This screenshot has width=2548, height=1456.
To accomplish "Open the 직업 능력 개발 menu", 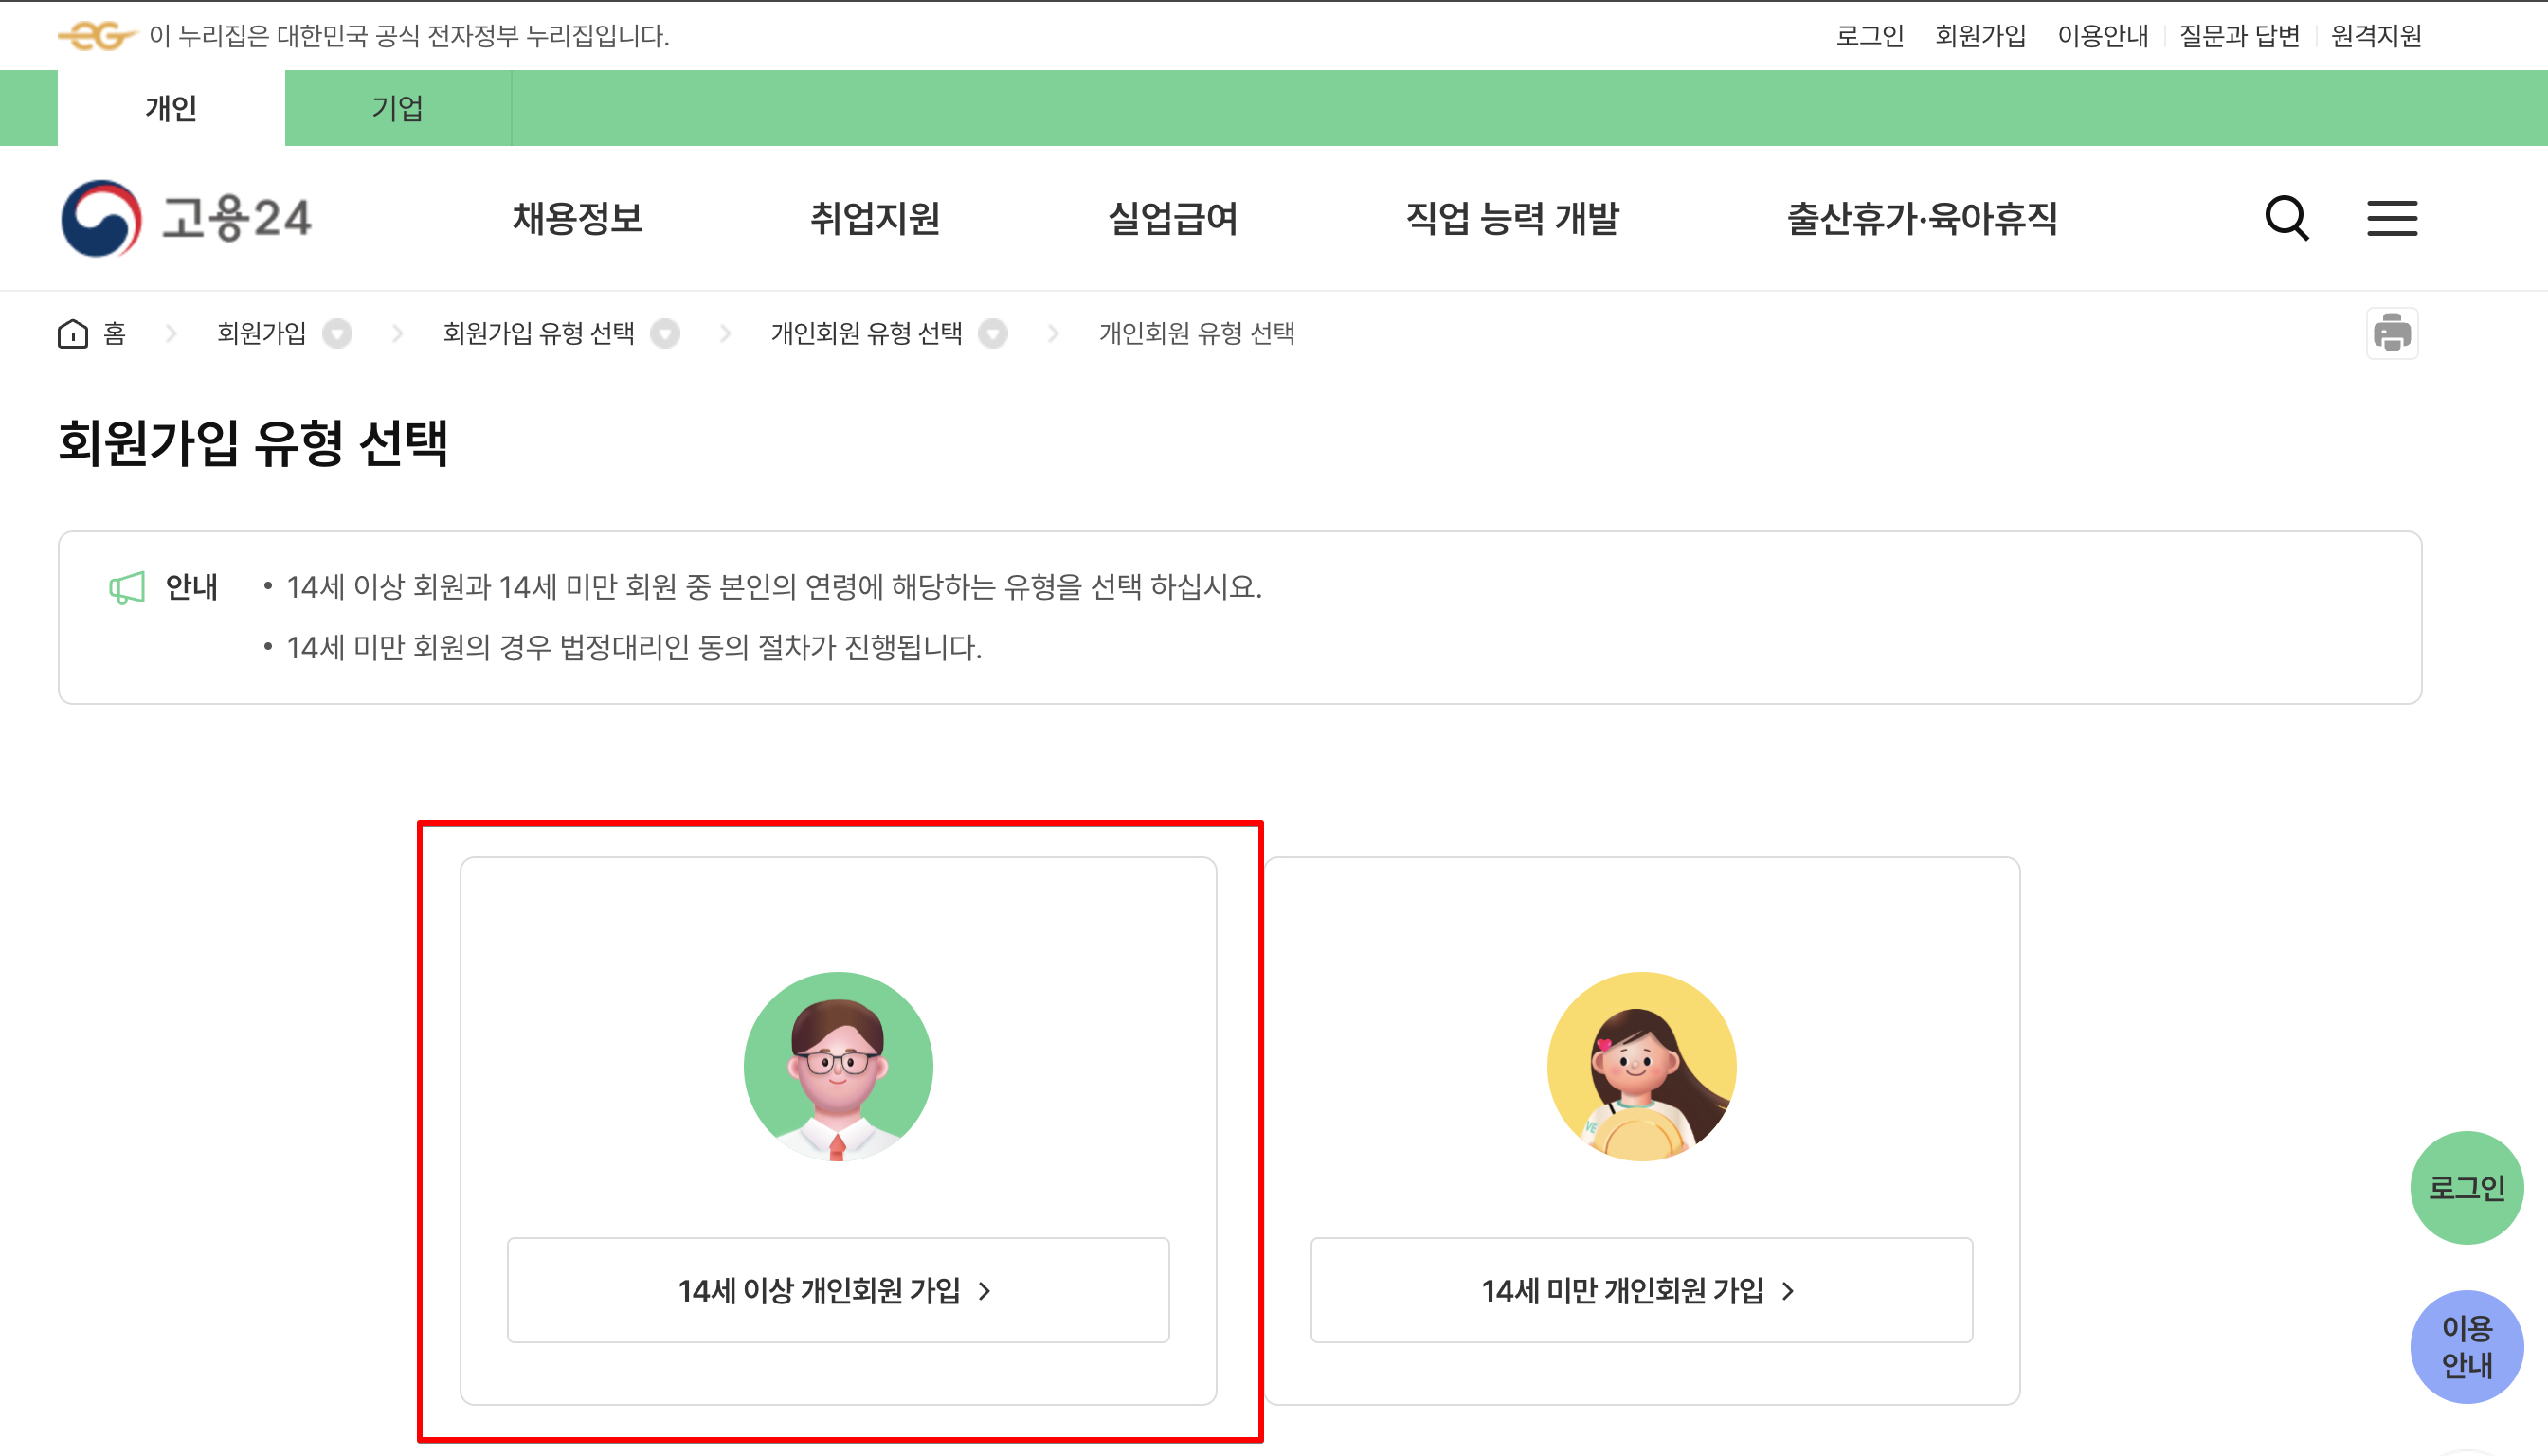I will tap(1512, 218).
